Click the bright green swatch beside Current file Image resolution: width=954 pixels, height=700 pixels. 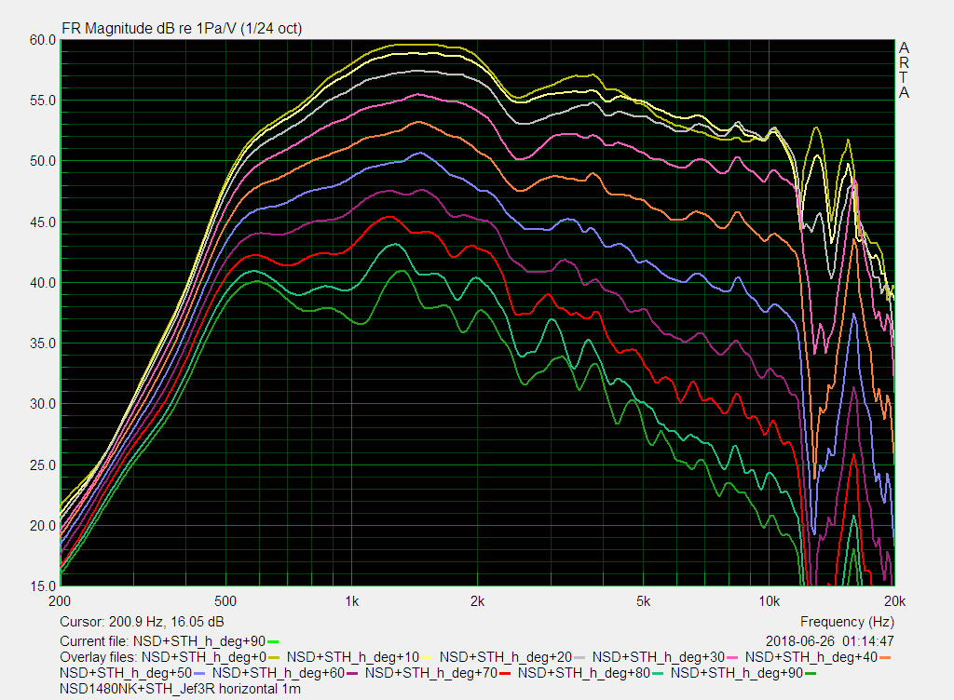pos(273,641)
